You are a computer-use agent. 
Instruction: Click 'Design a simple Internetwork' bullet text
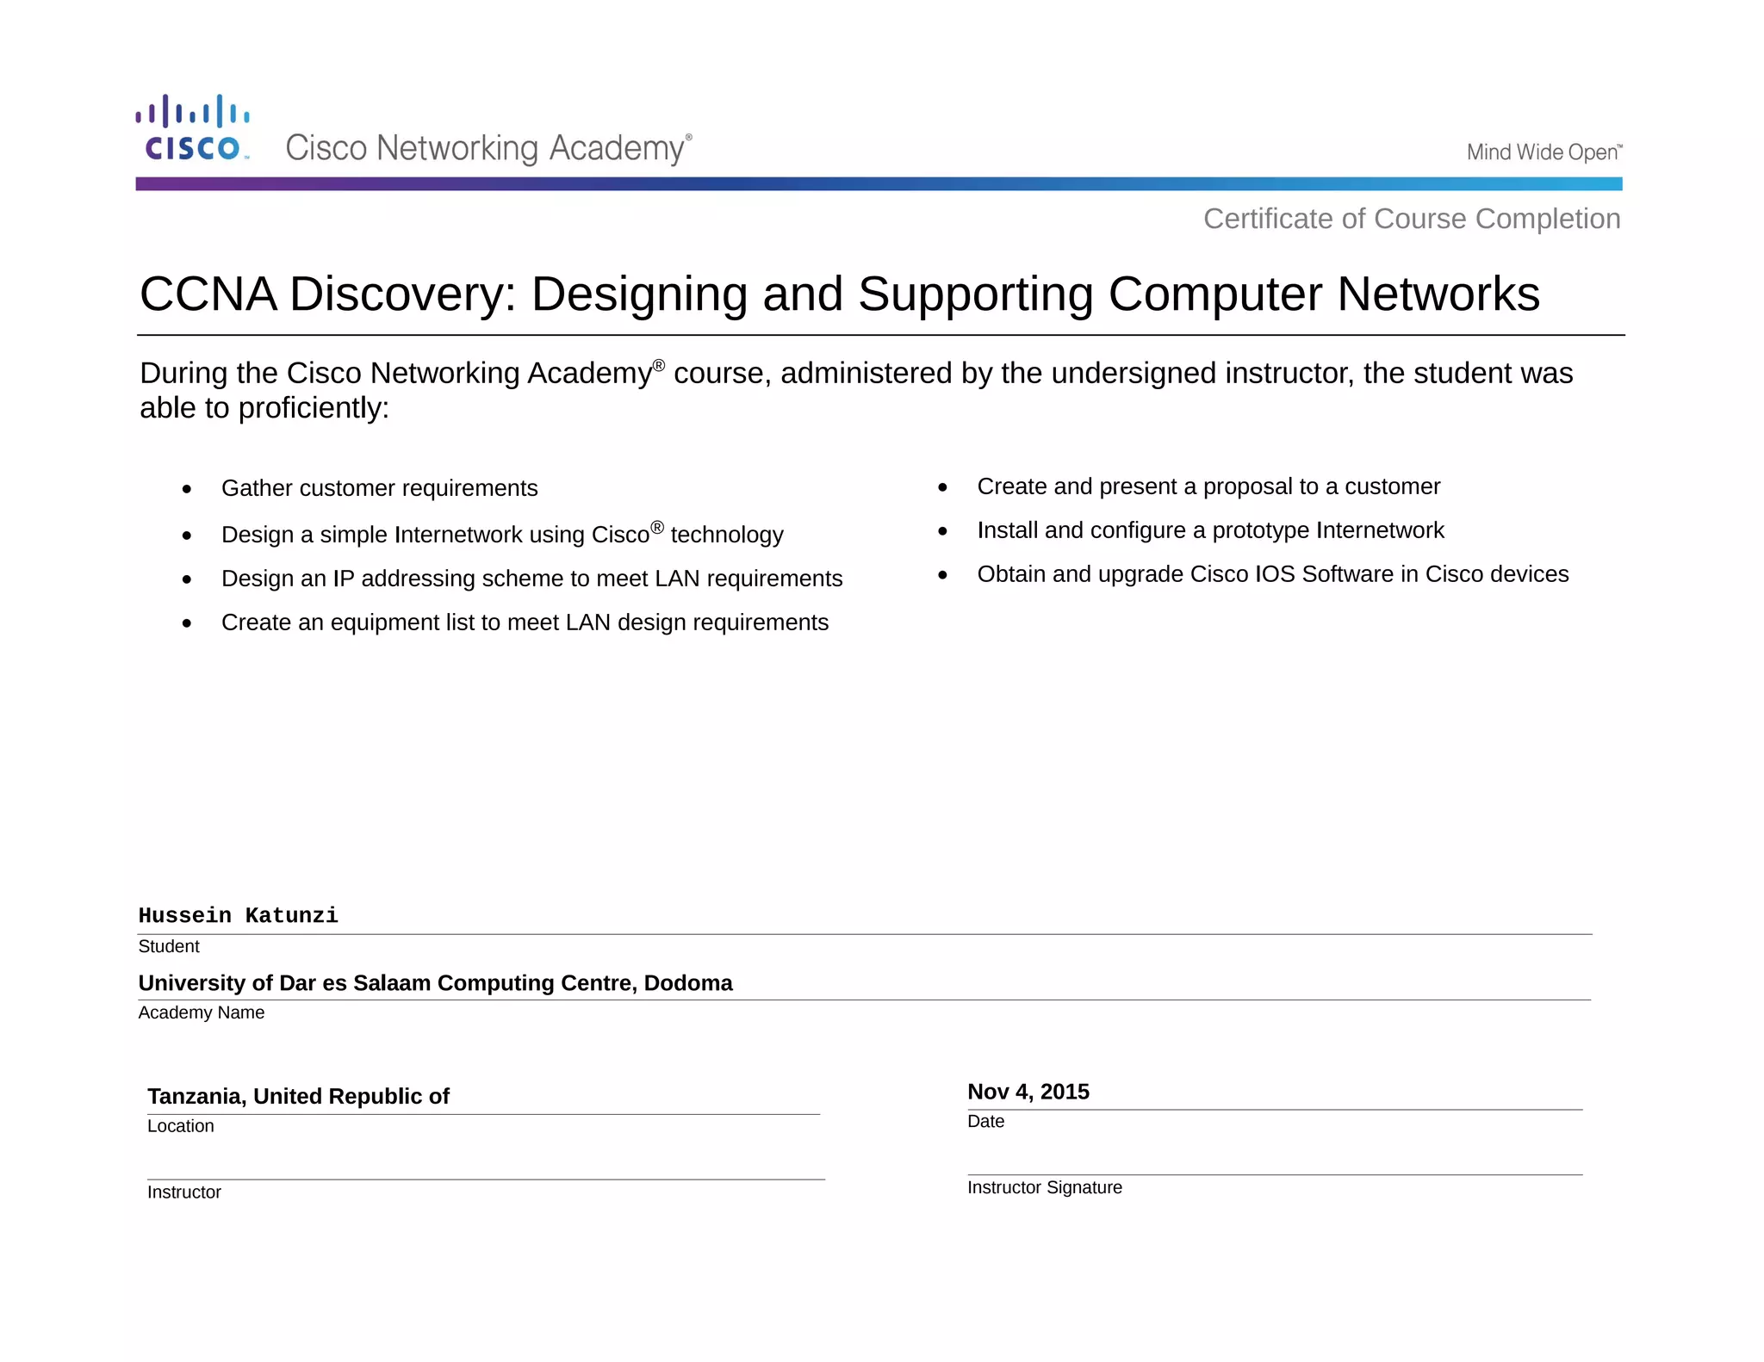501,534
